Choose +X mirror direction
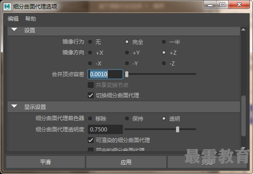The width and height of the screenshot is (253, 174). [90, 52]
